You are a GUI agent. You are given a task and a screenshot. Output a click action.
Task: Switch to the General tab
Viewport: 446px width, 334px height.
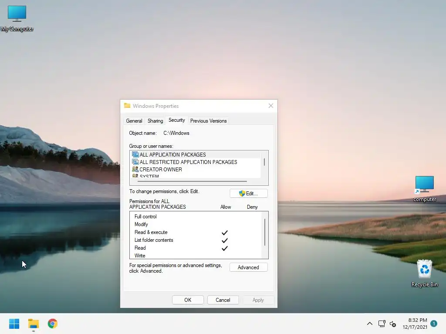(x=134, y=121)
